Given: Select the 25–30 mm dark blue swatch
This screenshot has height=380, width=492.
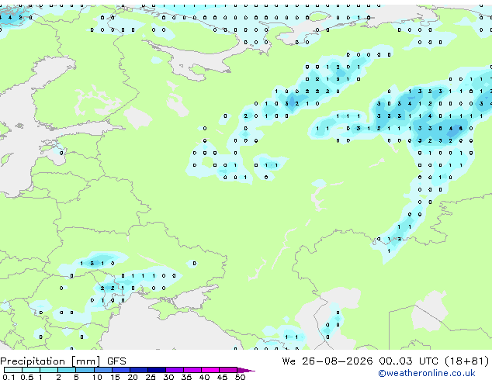Looking at the screenshot, I should pyautogui.click(x=157, y=370).
